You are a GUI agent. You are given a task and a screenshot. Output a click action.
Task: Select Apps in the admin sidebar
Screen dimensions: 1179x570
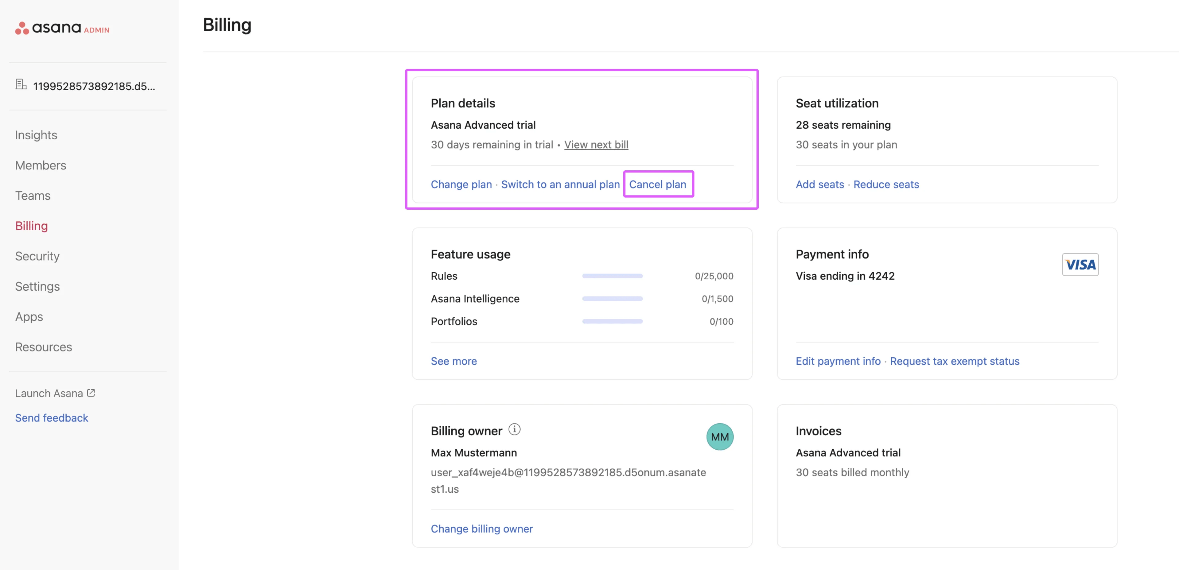(29, 316)
